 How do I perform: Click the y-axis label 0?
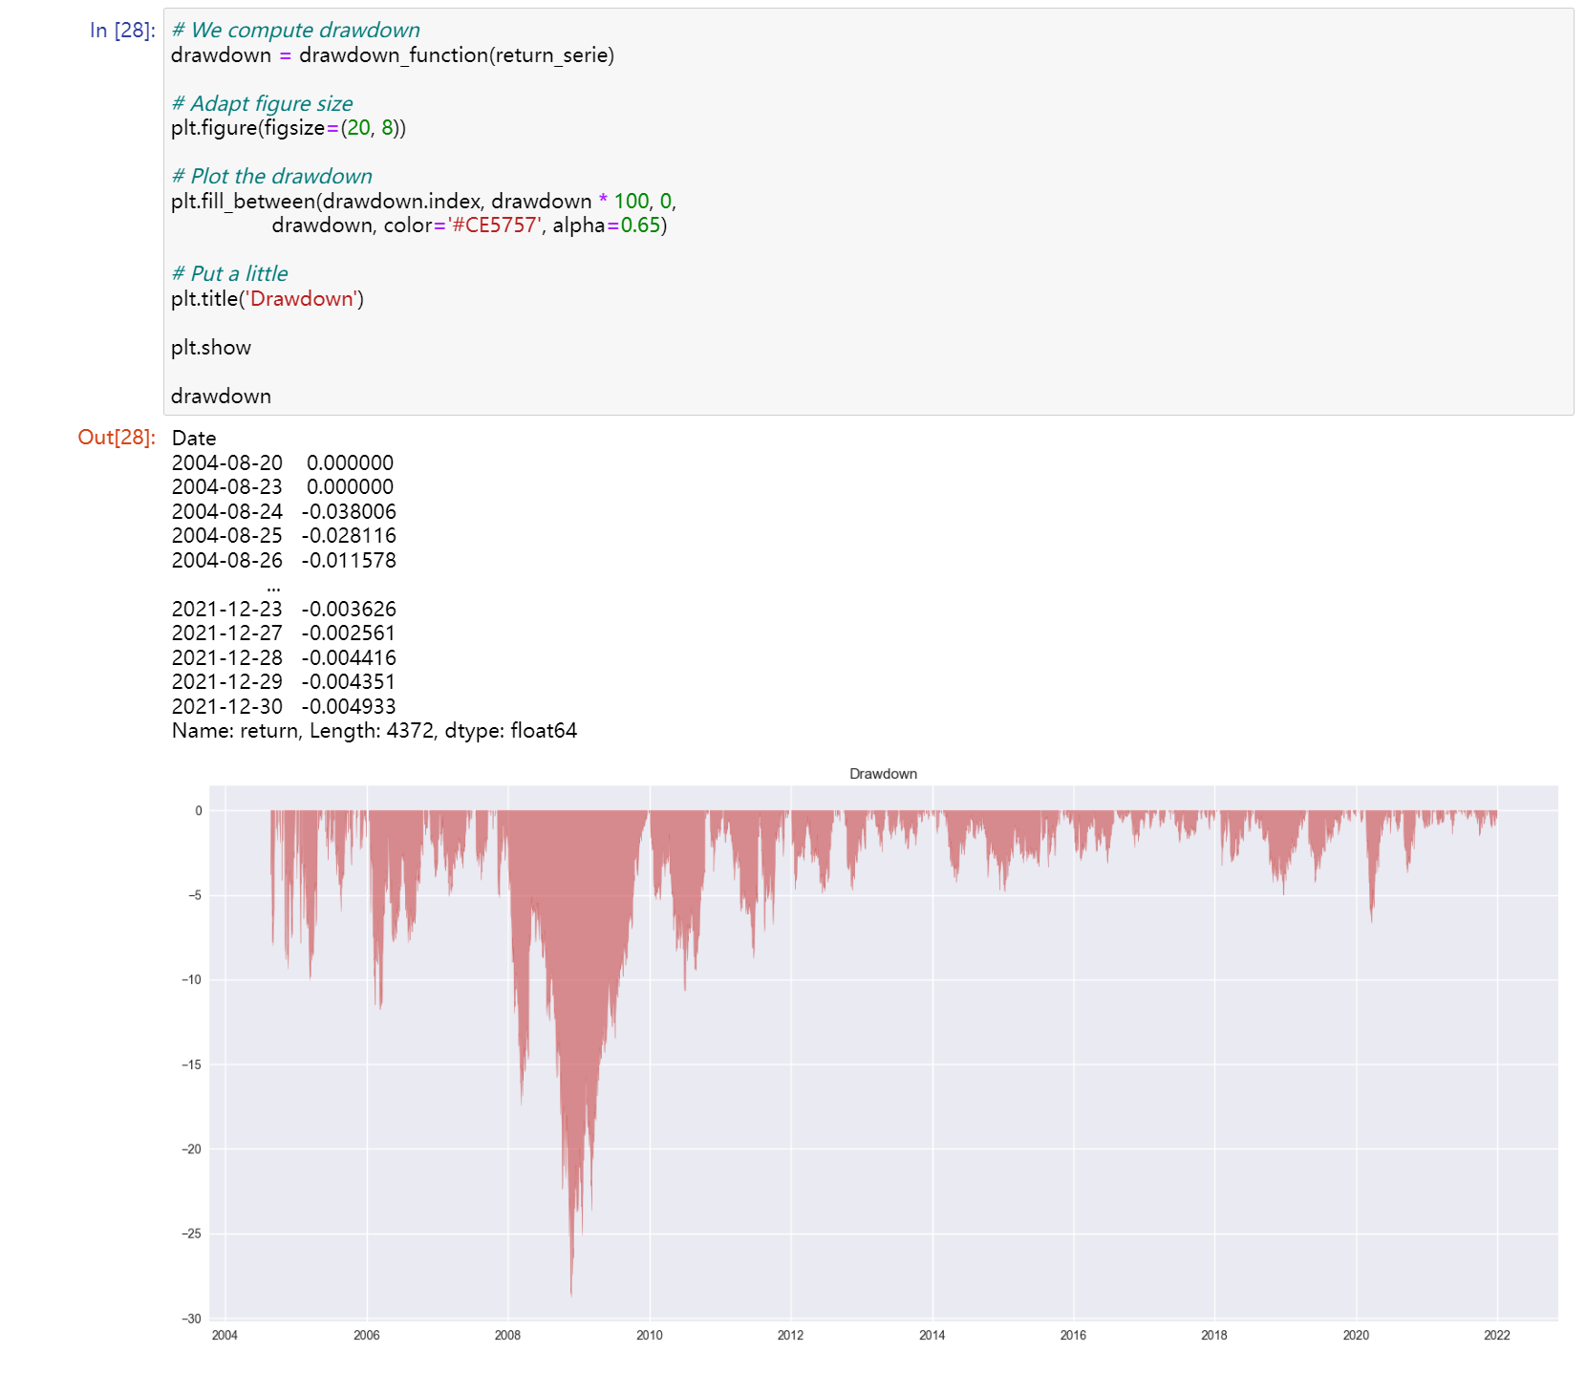(199, 811)
